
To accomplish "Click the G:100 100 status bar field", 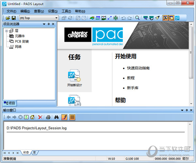I will pos(139,159).
